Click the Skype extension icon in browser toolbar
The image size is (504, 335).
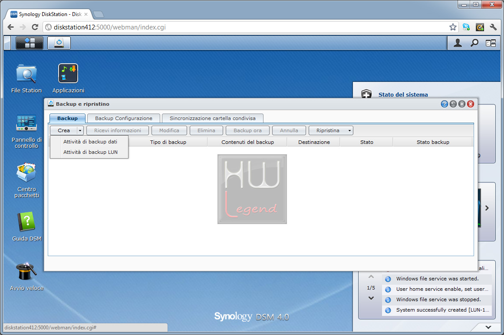coord(466,27)
